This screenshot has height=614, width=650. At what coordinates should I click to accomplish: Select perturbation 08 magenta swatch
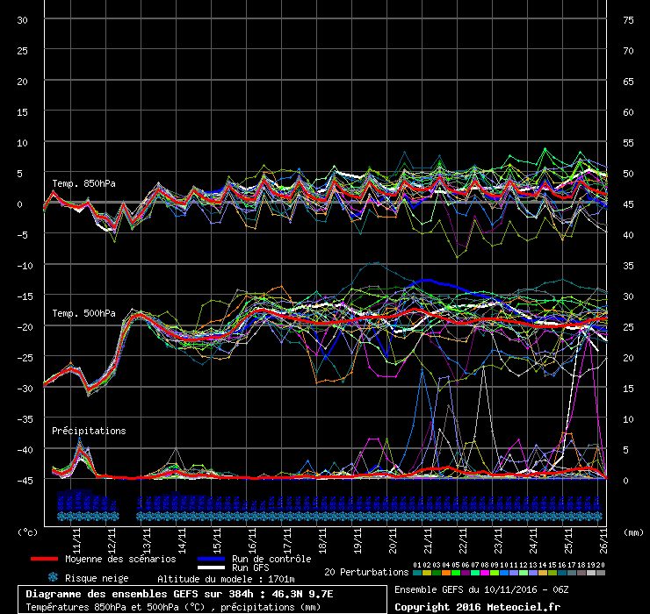pos(485,573)
